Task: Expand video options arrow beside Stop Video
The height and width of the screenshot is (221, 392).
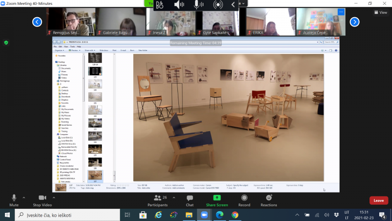Action: (x=54, y=198)
